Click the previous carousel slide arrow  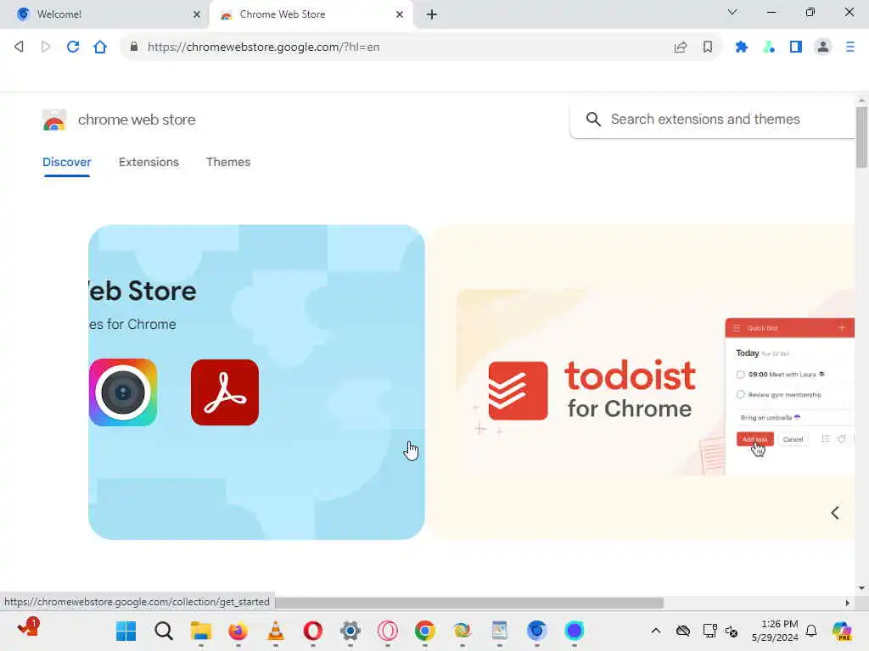[x=835, y=513]
